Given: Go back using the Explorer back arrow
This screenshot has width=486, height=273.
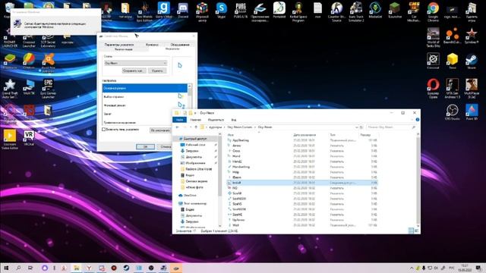Looking at the screenshot, I should point(177,127).
